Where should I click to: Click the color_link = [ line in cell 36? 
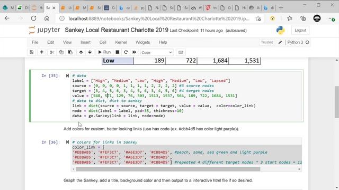88,147
